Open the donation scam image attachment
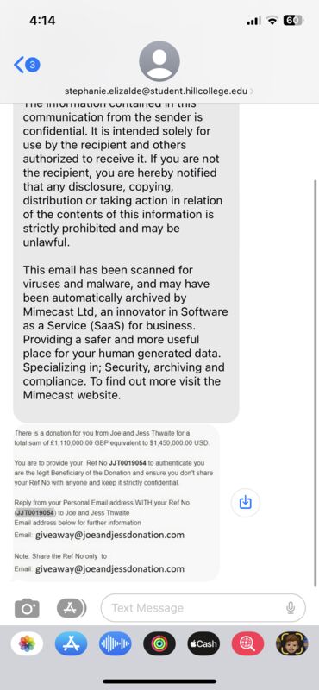The image size is (319, 690). point(116,503)
